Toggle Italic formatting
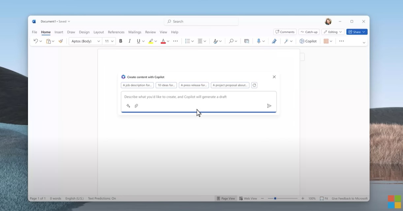The image size is (403, 211). point(130,41)
